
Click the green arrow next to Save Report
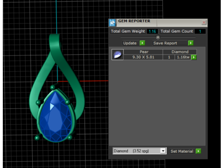point(191,43)
